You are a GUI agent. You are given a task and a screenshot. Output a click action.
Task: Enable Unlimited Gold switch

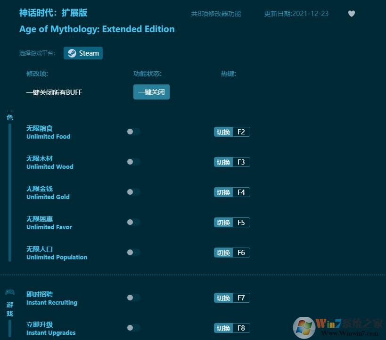tap(133, 192)
